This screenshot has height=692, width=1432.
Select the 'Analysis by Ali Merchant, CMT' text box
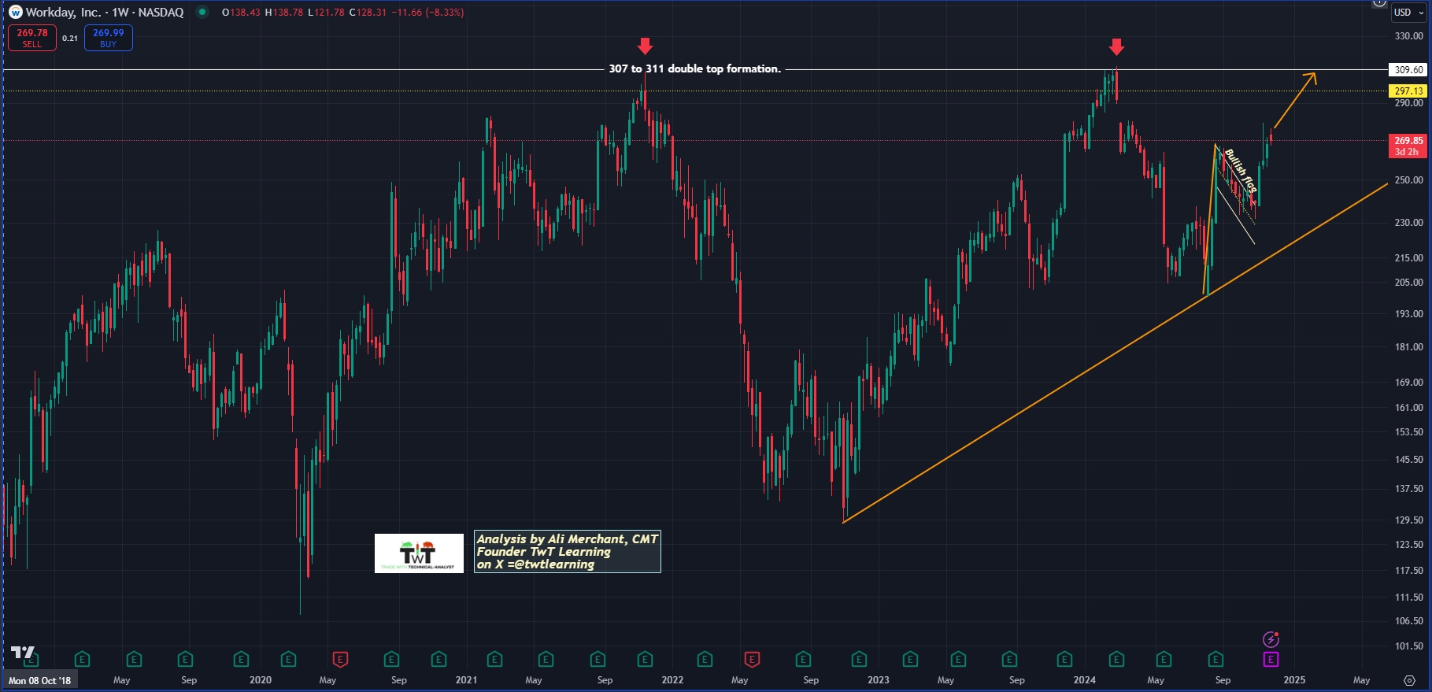567,552
